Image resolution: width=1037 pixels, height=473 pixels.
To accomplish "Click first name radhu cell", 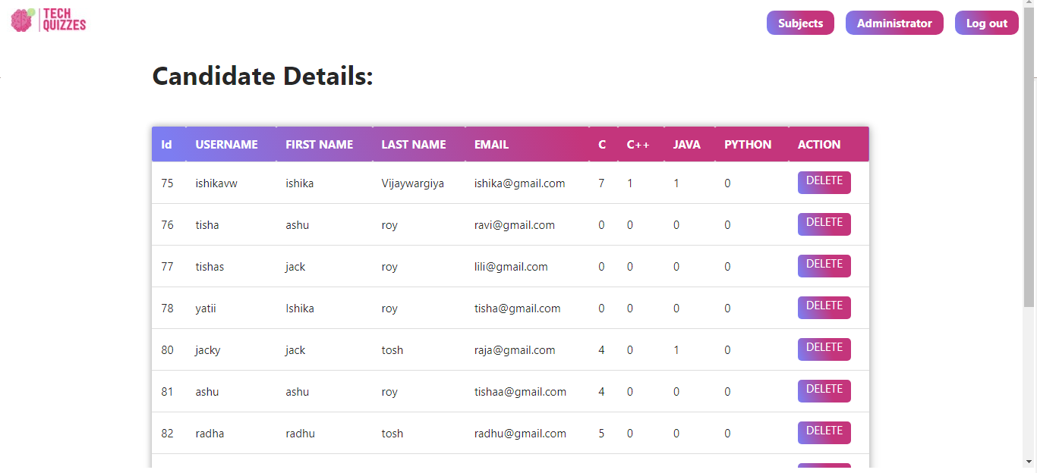I will (300, 433).
